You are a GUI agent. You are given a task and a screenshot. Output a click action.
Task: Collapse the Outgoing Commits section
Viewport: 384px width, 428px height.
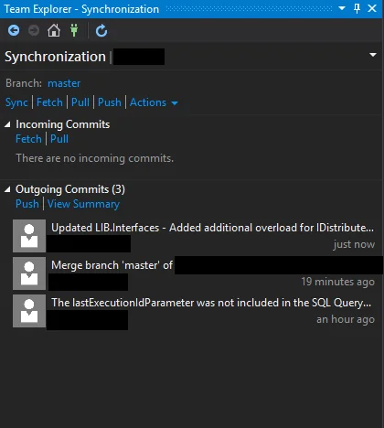(x=7, y=189)
